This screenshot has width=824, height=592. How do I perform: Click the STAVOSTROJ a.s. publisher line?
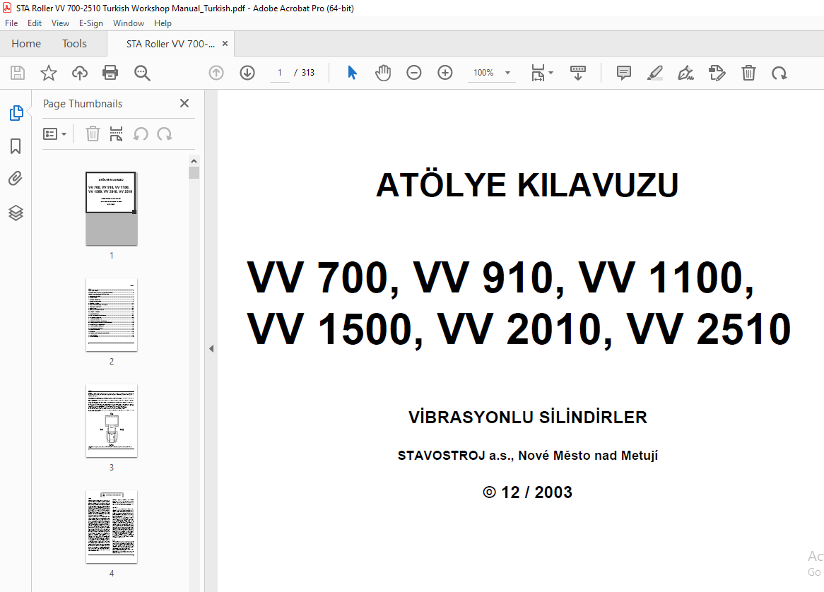(528, 456)
